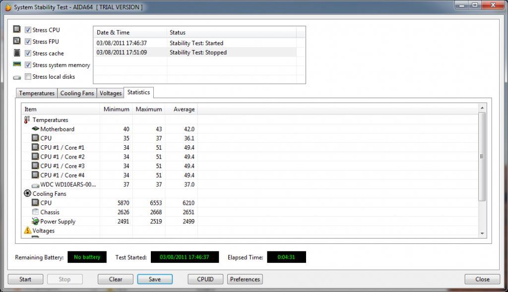
Task: Click the AIDA64 flame icon in title bar
Action: pyautogui.click(x=8, y=7)
